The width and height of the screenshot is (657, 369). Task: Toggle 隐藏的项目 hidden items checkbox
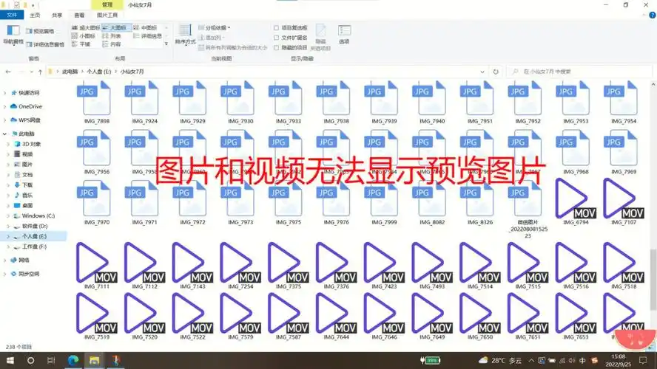point(290,48)
